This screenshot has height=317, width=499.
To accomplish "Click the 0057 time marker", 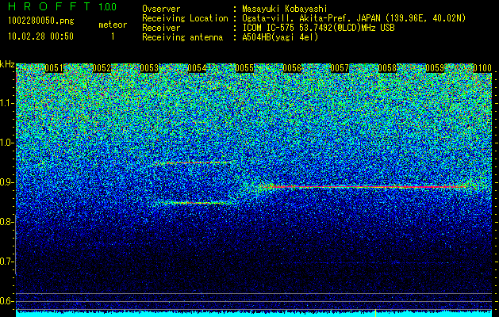I will click(340, 68).
